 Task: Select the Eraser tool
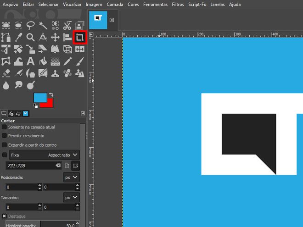tap(6, 73)
